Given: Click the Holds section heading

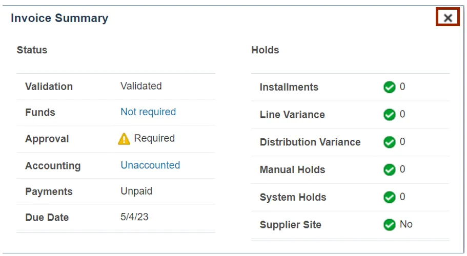Looking at the screenshot, I should [265, 50].
